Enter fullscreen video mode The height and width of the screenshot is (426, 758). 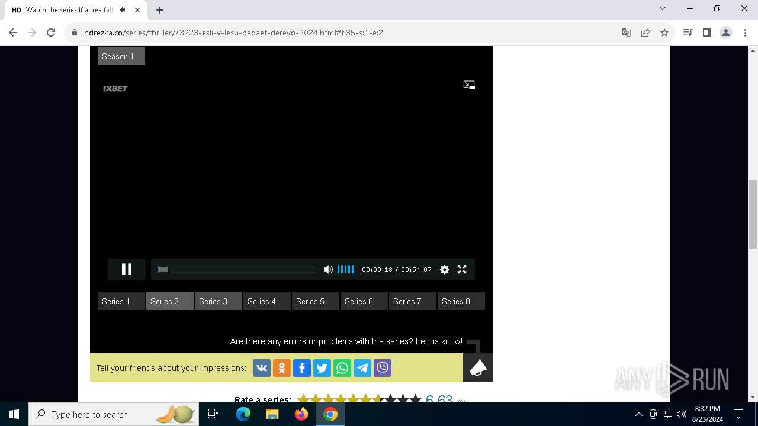(462, 269)
